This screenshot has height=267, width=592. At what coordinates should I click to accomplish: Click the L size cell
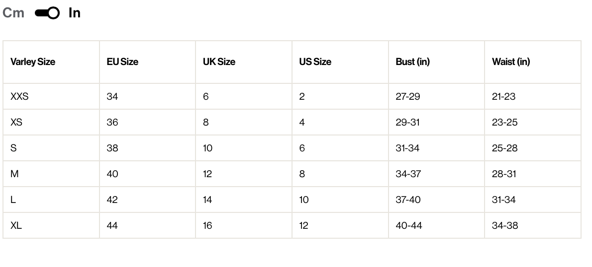click(x=13, y=200)
